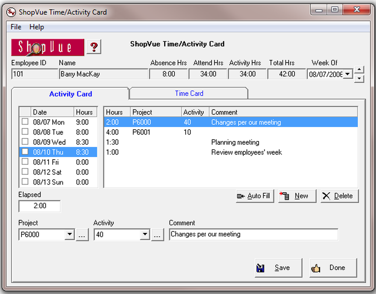376x294 pixels.
Task: Open the Week Of date dropdown
Action: [x=348, y=74]
